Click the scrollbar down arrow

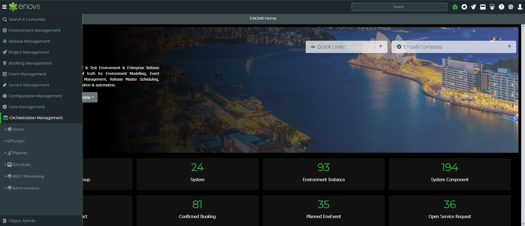(523, 224)
